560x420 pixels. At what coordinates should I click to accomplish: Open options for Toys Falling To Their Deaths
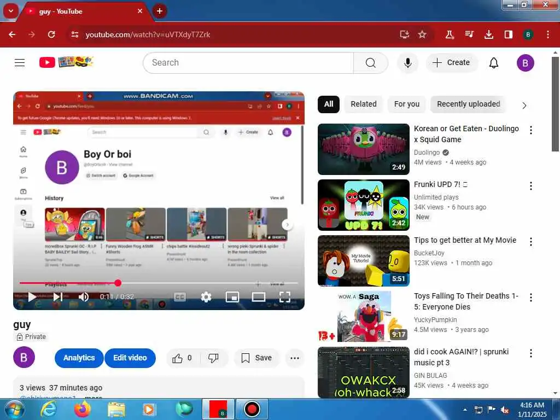point(531,297)
